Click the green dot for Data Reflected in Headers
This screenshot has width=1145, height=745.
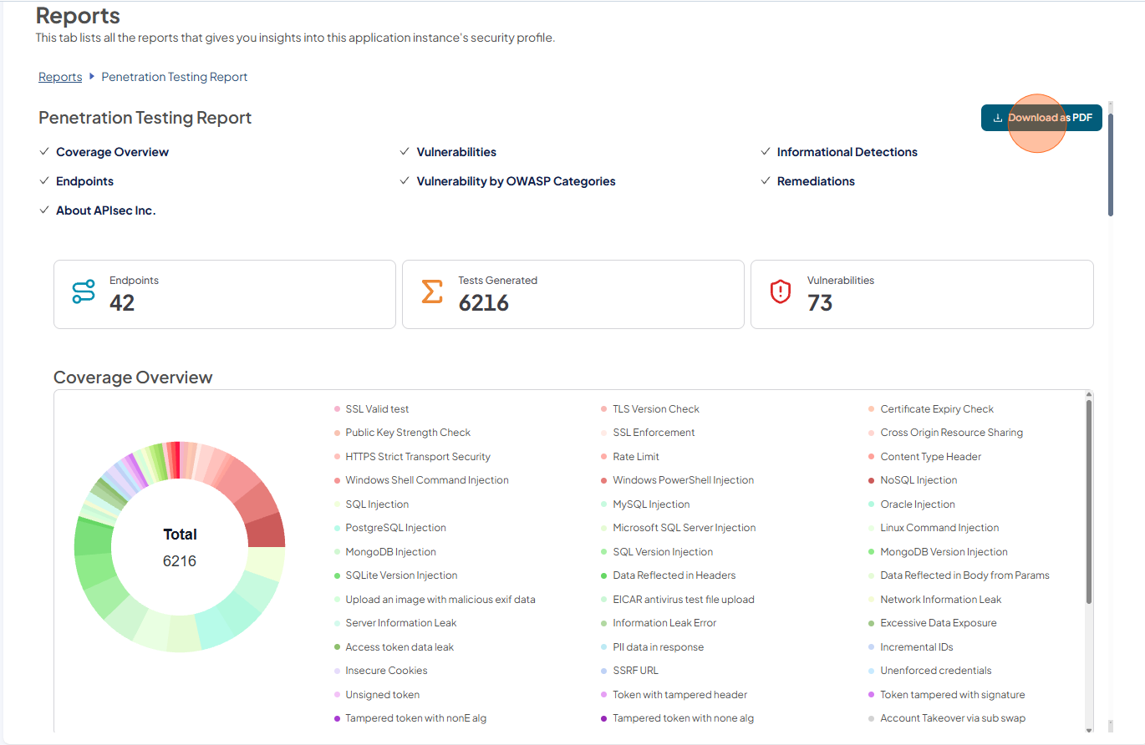[604, 575]
